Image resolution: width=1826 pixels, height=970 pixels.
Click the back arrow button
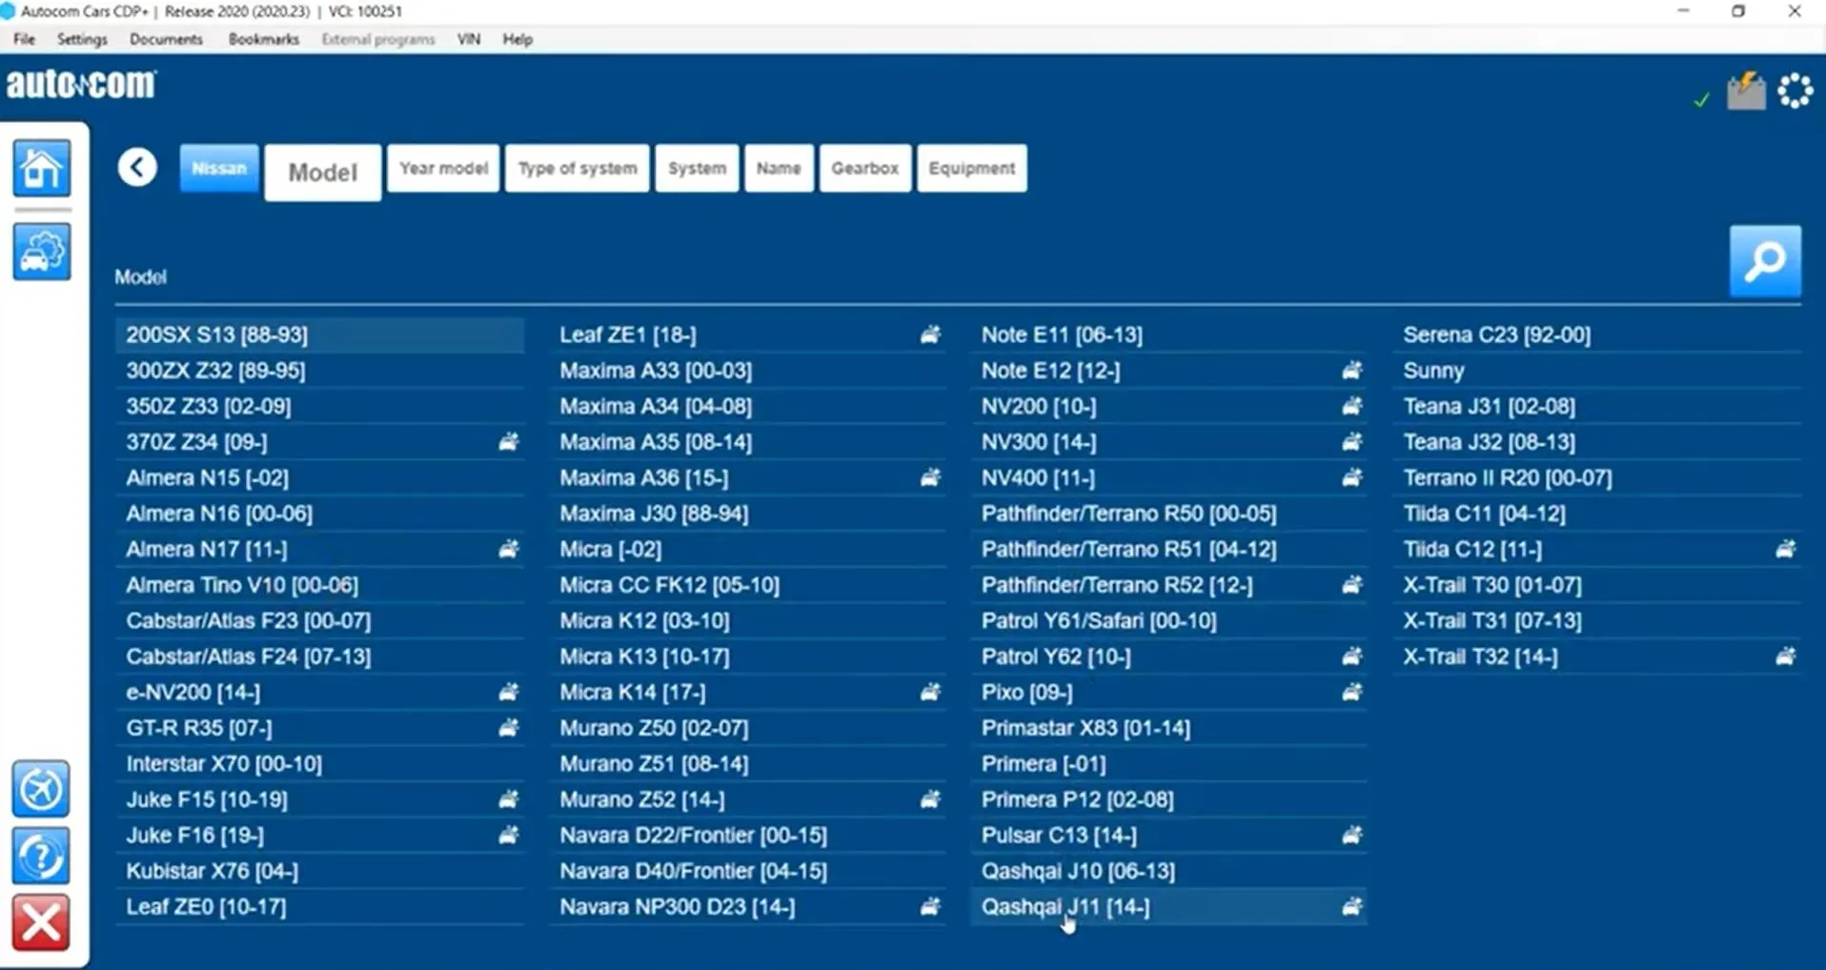pyautogui.click(x=137, y=168)
